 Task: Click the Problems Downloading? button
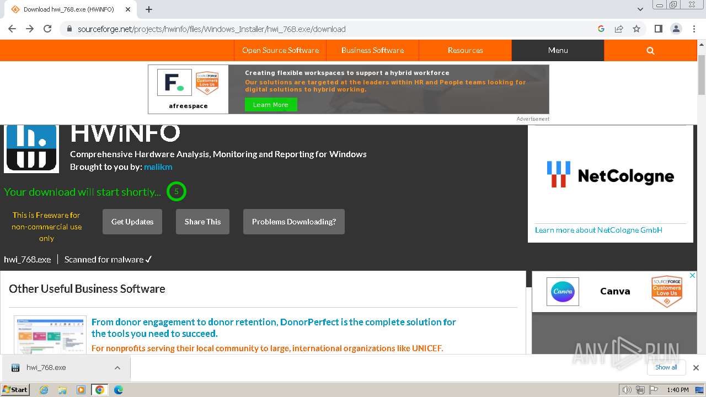tap(294, 222)
